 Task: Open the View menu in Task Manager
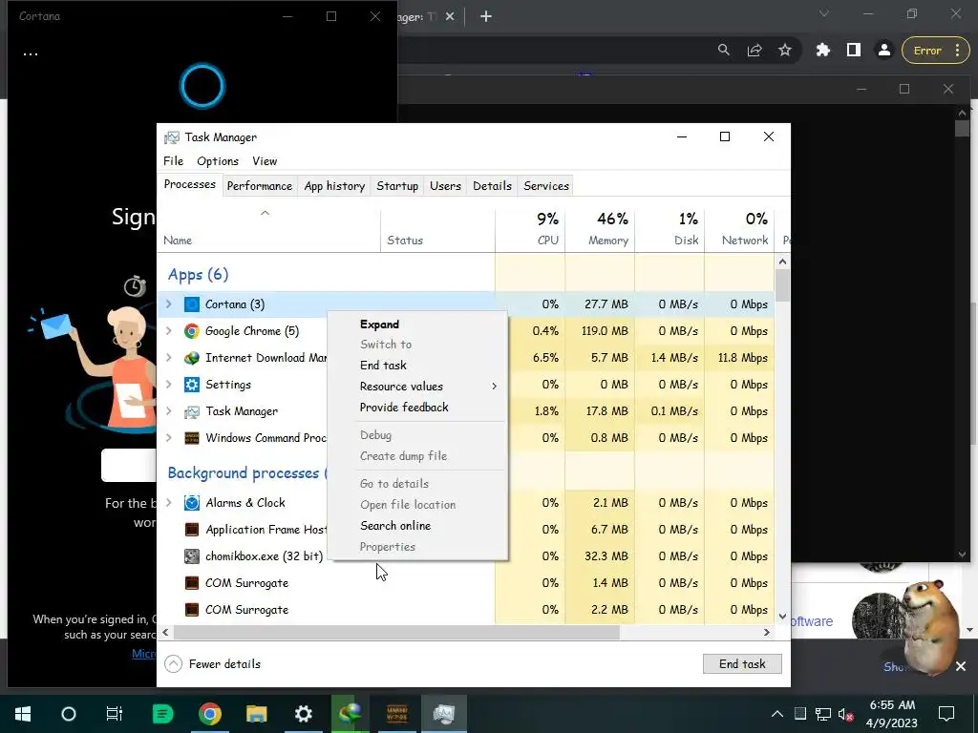pos(265,161)
